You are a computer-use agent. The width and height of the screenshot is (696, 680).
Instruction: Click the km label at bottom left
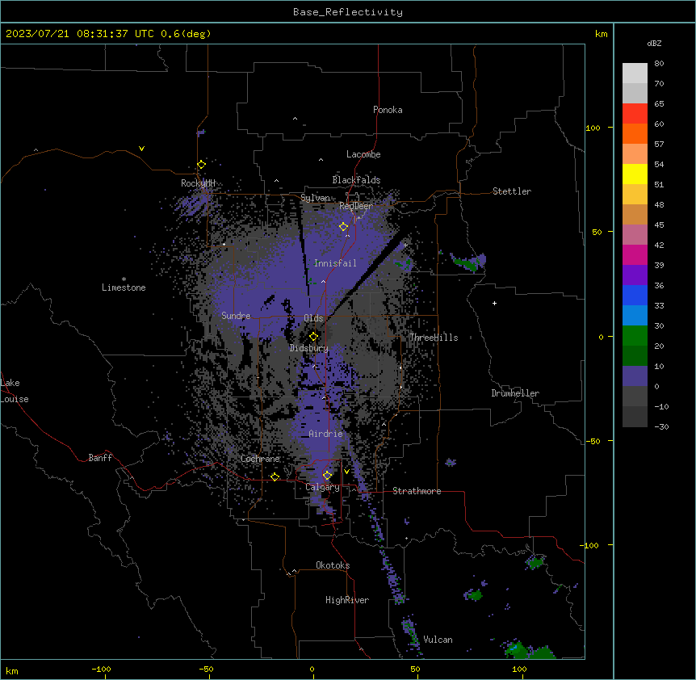click(x=12, y=671)
